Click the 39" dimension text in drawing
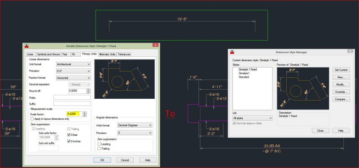Screen dimensions: 359x168 click(x=7, y=134)
